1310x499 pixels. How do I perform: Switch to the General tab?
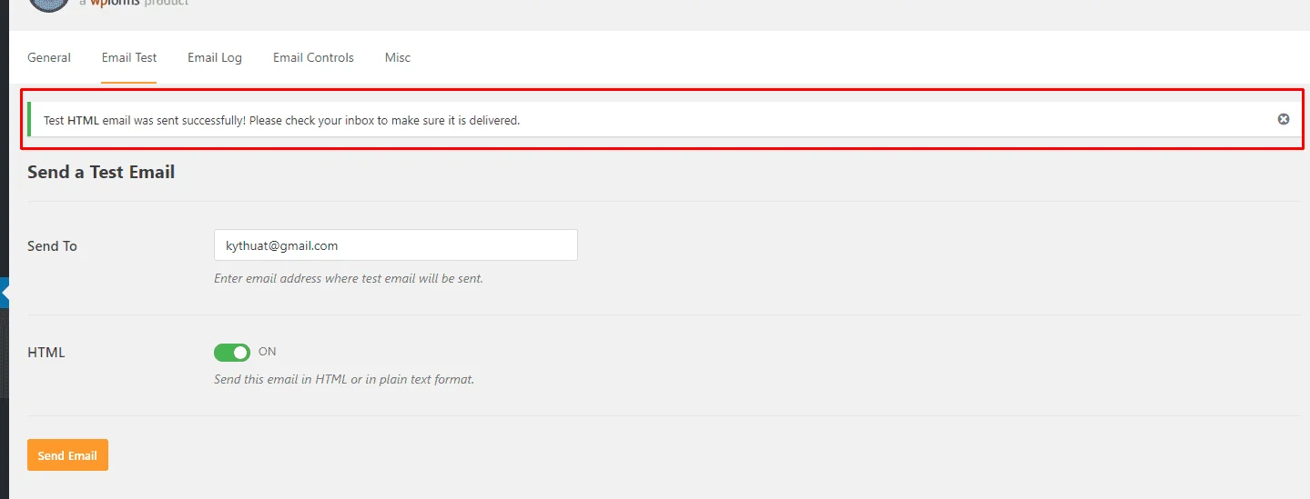coord(49,57)
